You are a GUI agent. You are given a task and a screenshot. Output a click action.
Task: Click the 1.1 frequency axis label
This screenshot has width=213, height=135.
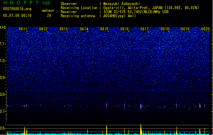pos(3,44)
